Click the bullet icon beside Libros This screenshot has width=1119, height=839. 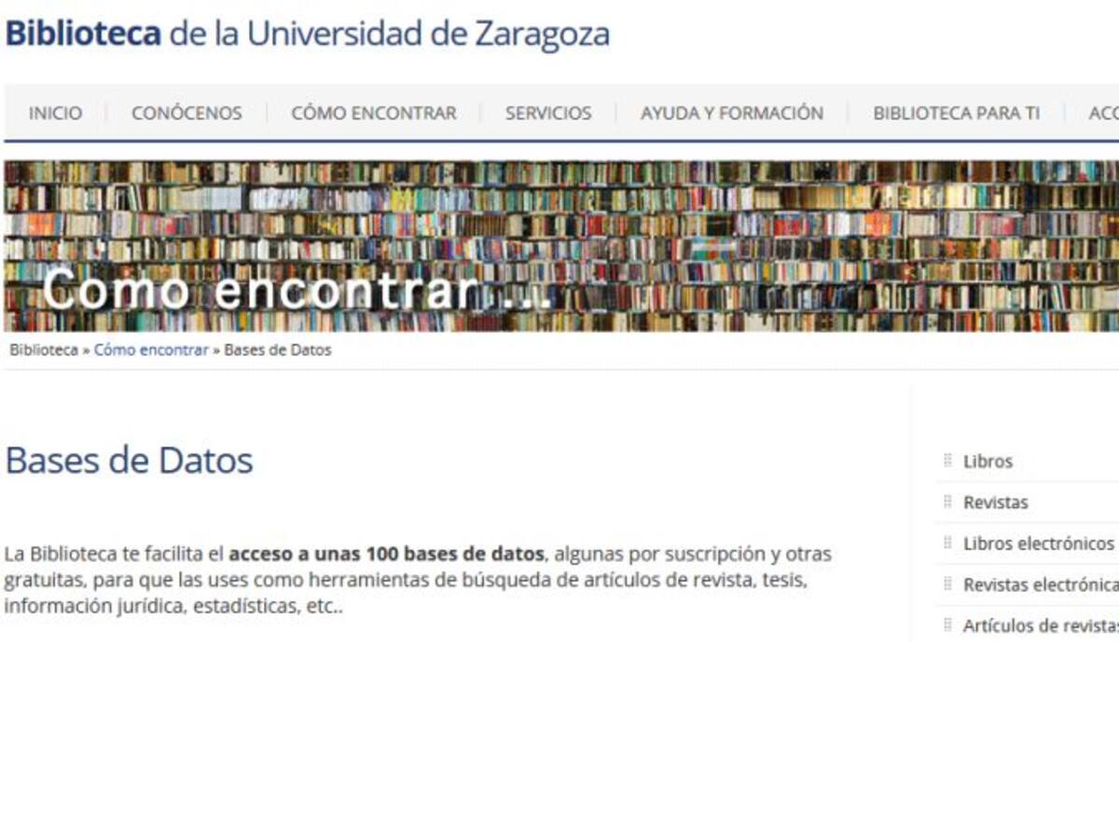pos(947,461)
